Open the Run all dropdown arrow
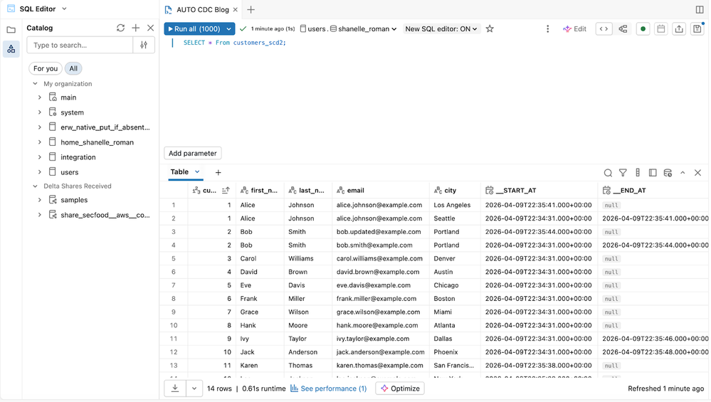The width and height of the screenshot is (711, 402). [228, 29]
